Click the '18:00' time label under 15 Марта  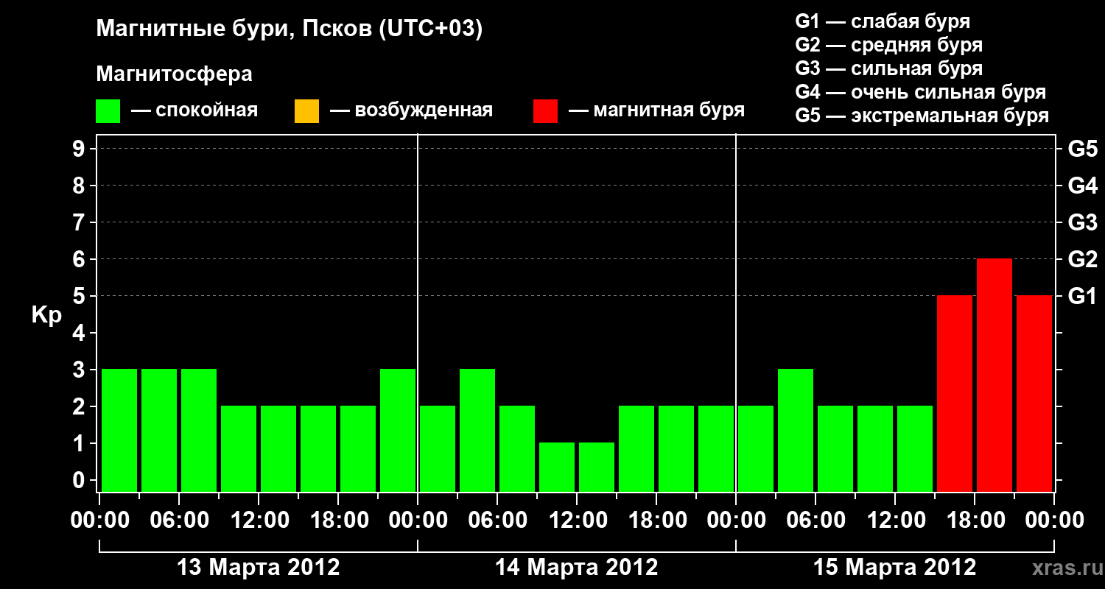[x=975, y=521]
